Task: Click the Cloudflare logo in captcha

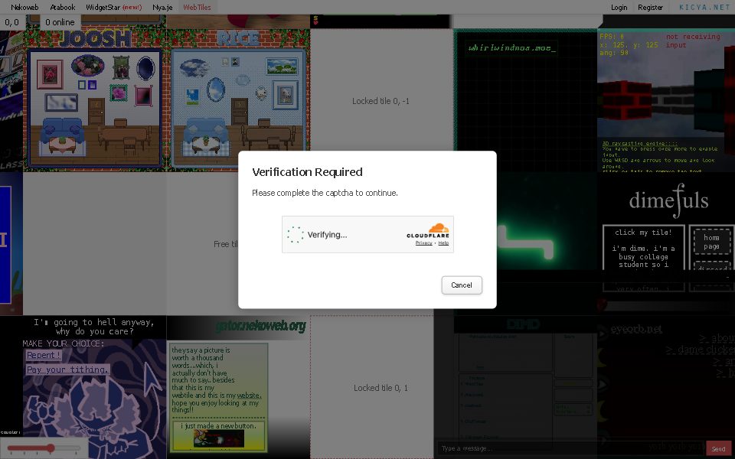Action: (427, 231)
